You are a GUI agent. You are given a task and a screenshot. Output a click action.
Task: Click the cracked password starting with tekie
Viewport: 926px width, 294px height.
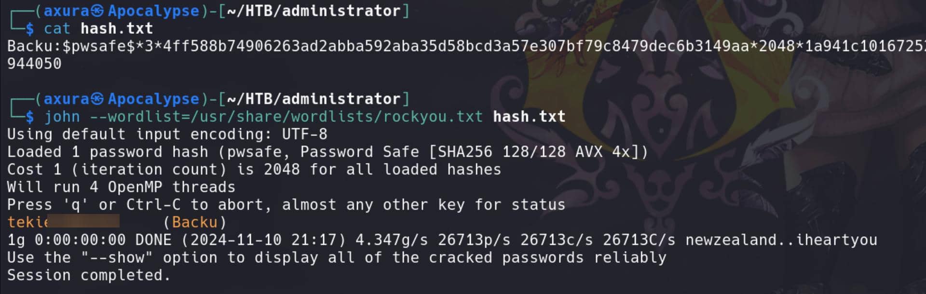pyautogui.click(x=63, y=222)
